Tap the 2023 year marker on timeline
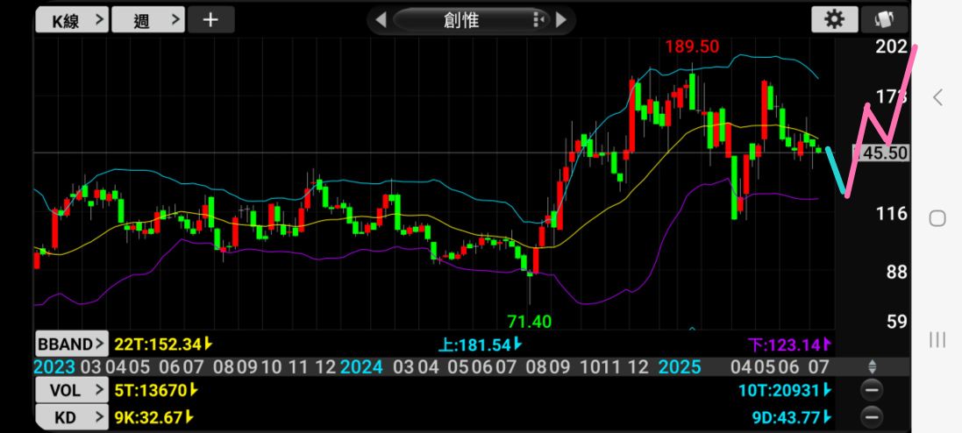This screenshot has width=962, height=433. (x=54, y=367)
